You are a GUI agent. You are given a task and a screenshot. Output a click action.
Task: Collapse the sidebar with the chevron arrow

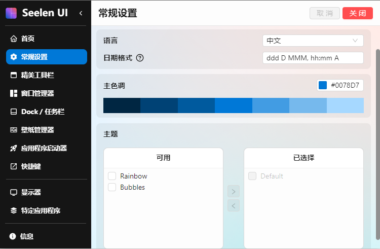[81, 13]
